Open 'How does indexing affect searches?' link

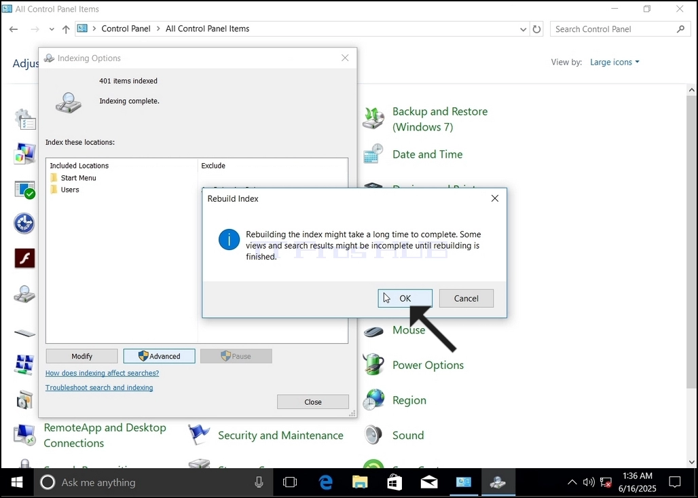[102, 373]
